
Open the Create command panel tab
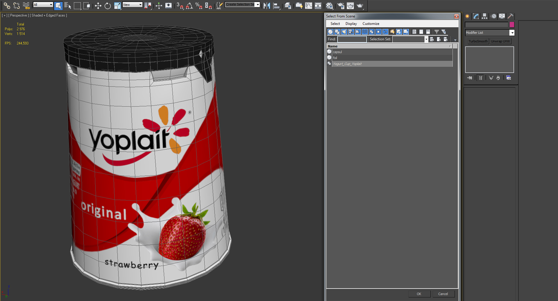[468, 16]
